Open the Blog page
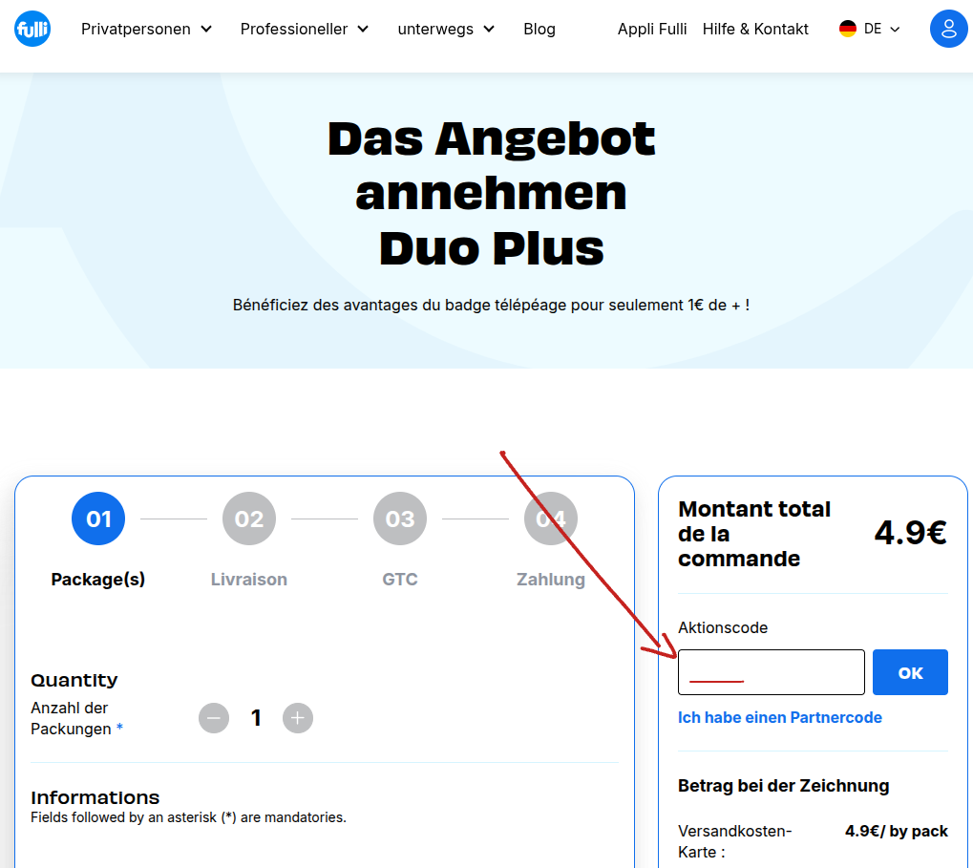 (x=539, y=29)
